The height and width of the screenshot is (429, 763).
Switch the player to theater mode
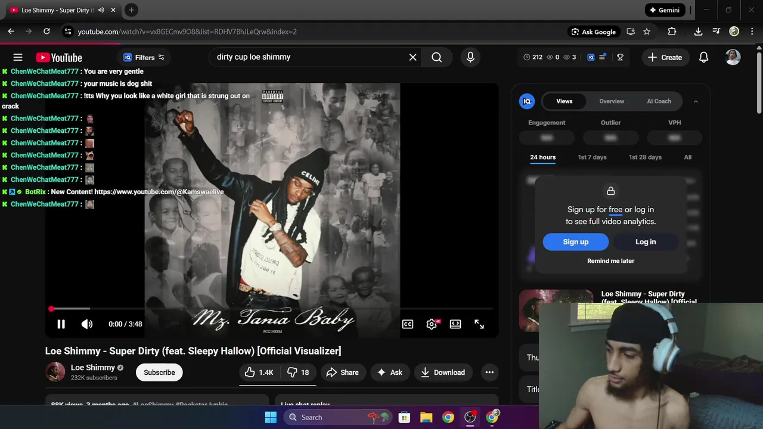pyautogui.click(x=455, y=324)
